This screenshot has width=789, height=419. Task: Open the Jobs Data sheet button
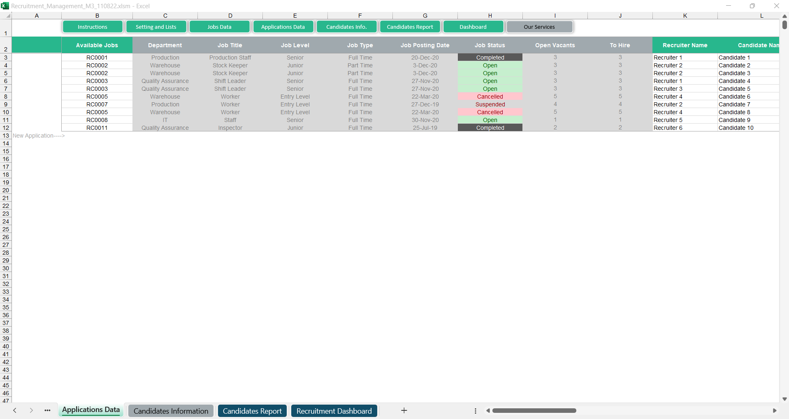point(219,27)
